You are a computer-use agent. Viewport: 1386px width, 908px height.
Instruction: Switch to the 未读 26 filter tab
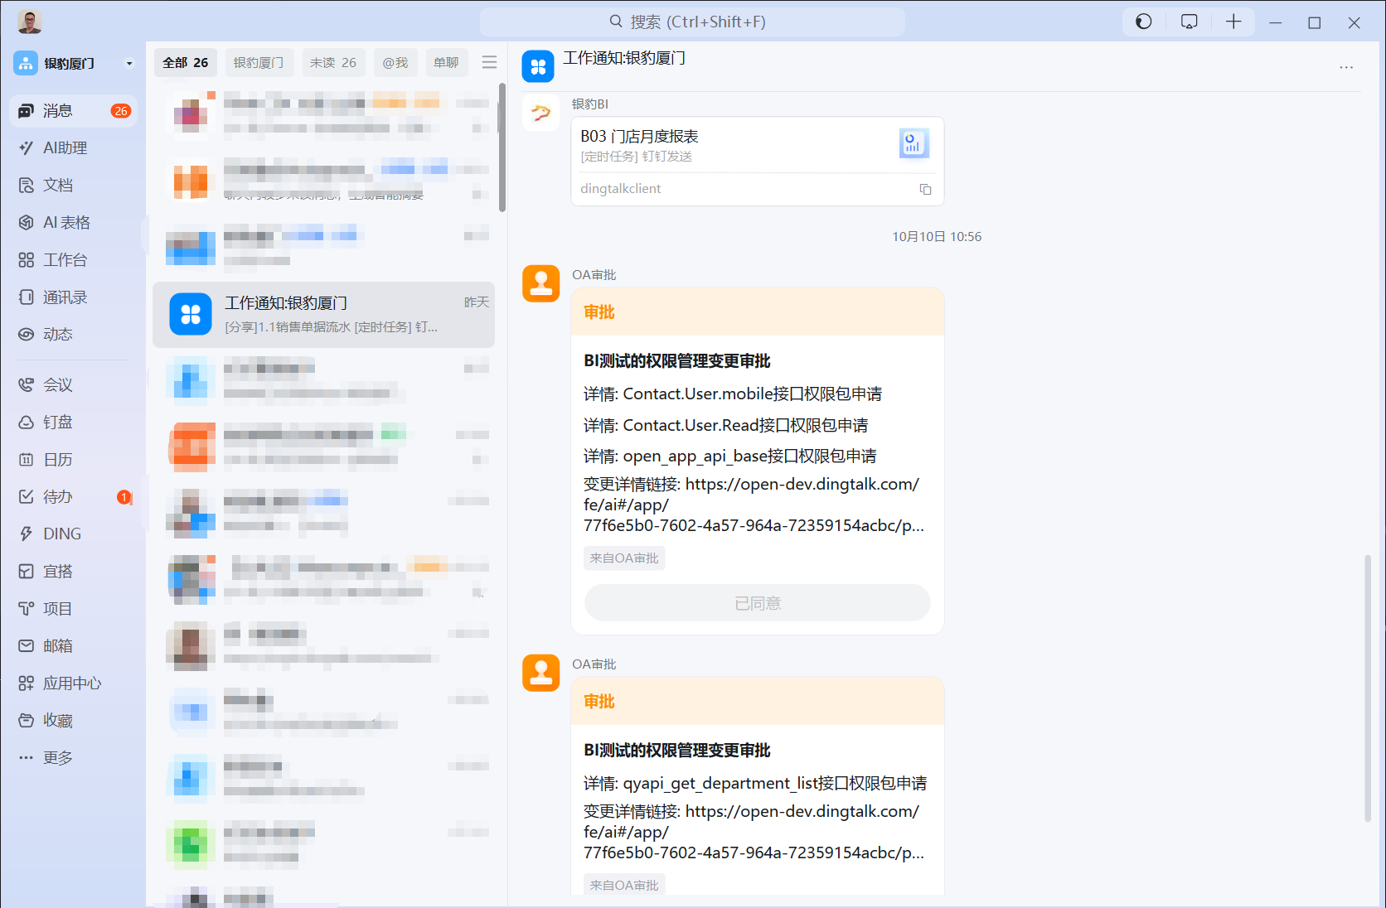pyautogui.click(x=333, y=62)
